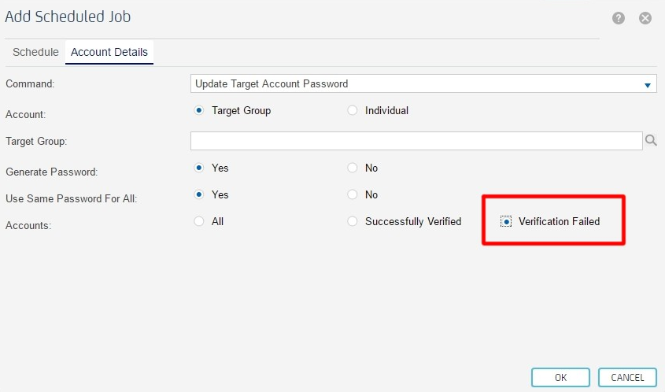Select the Account Details tab
665x392 pixels.
click(x=109, y=52)
